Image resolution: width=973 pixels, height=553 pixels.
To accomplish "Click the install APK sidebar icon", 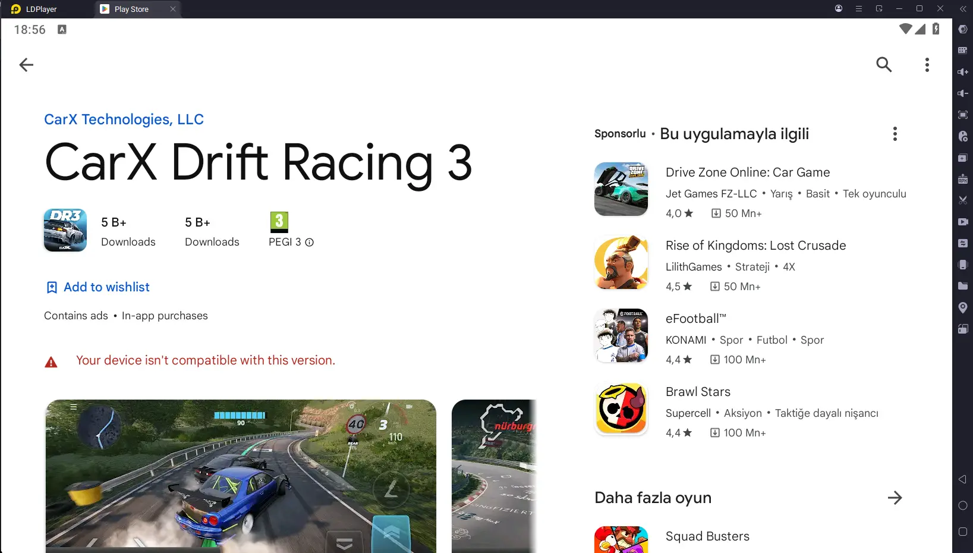I will 963,179.
